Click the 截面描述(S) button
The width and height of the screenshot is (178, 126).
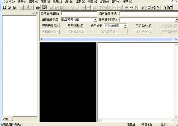click(50, 25)
